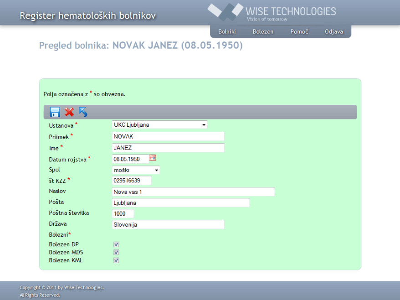The width and height of the screenshot is (400, 300).
Task: Click Odjava to log out
Action: (334, 31)
